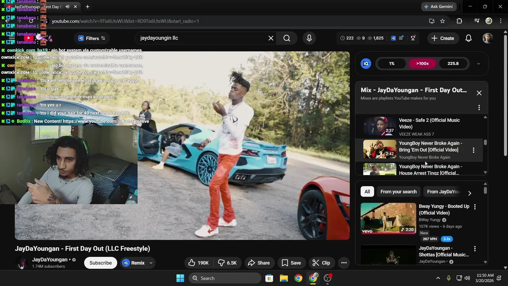Select the All filter chip

tap(367, 192)
